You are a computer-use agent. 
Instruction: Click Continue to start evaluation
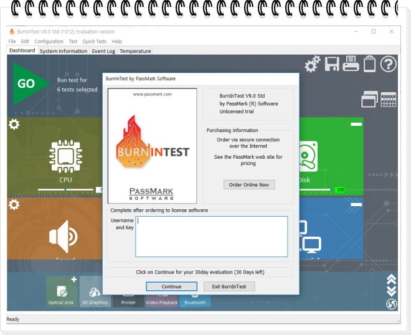(x=171, y=286)
